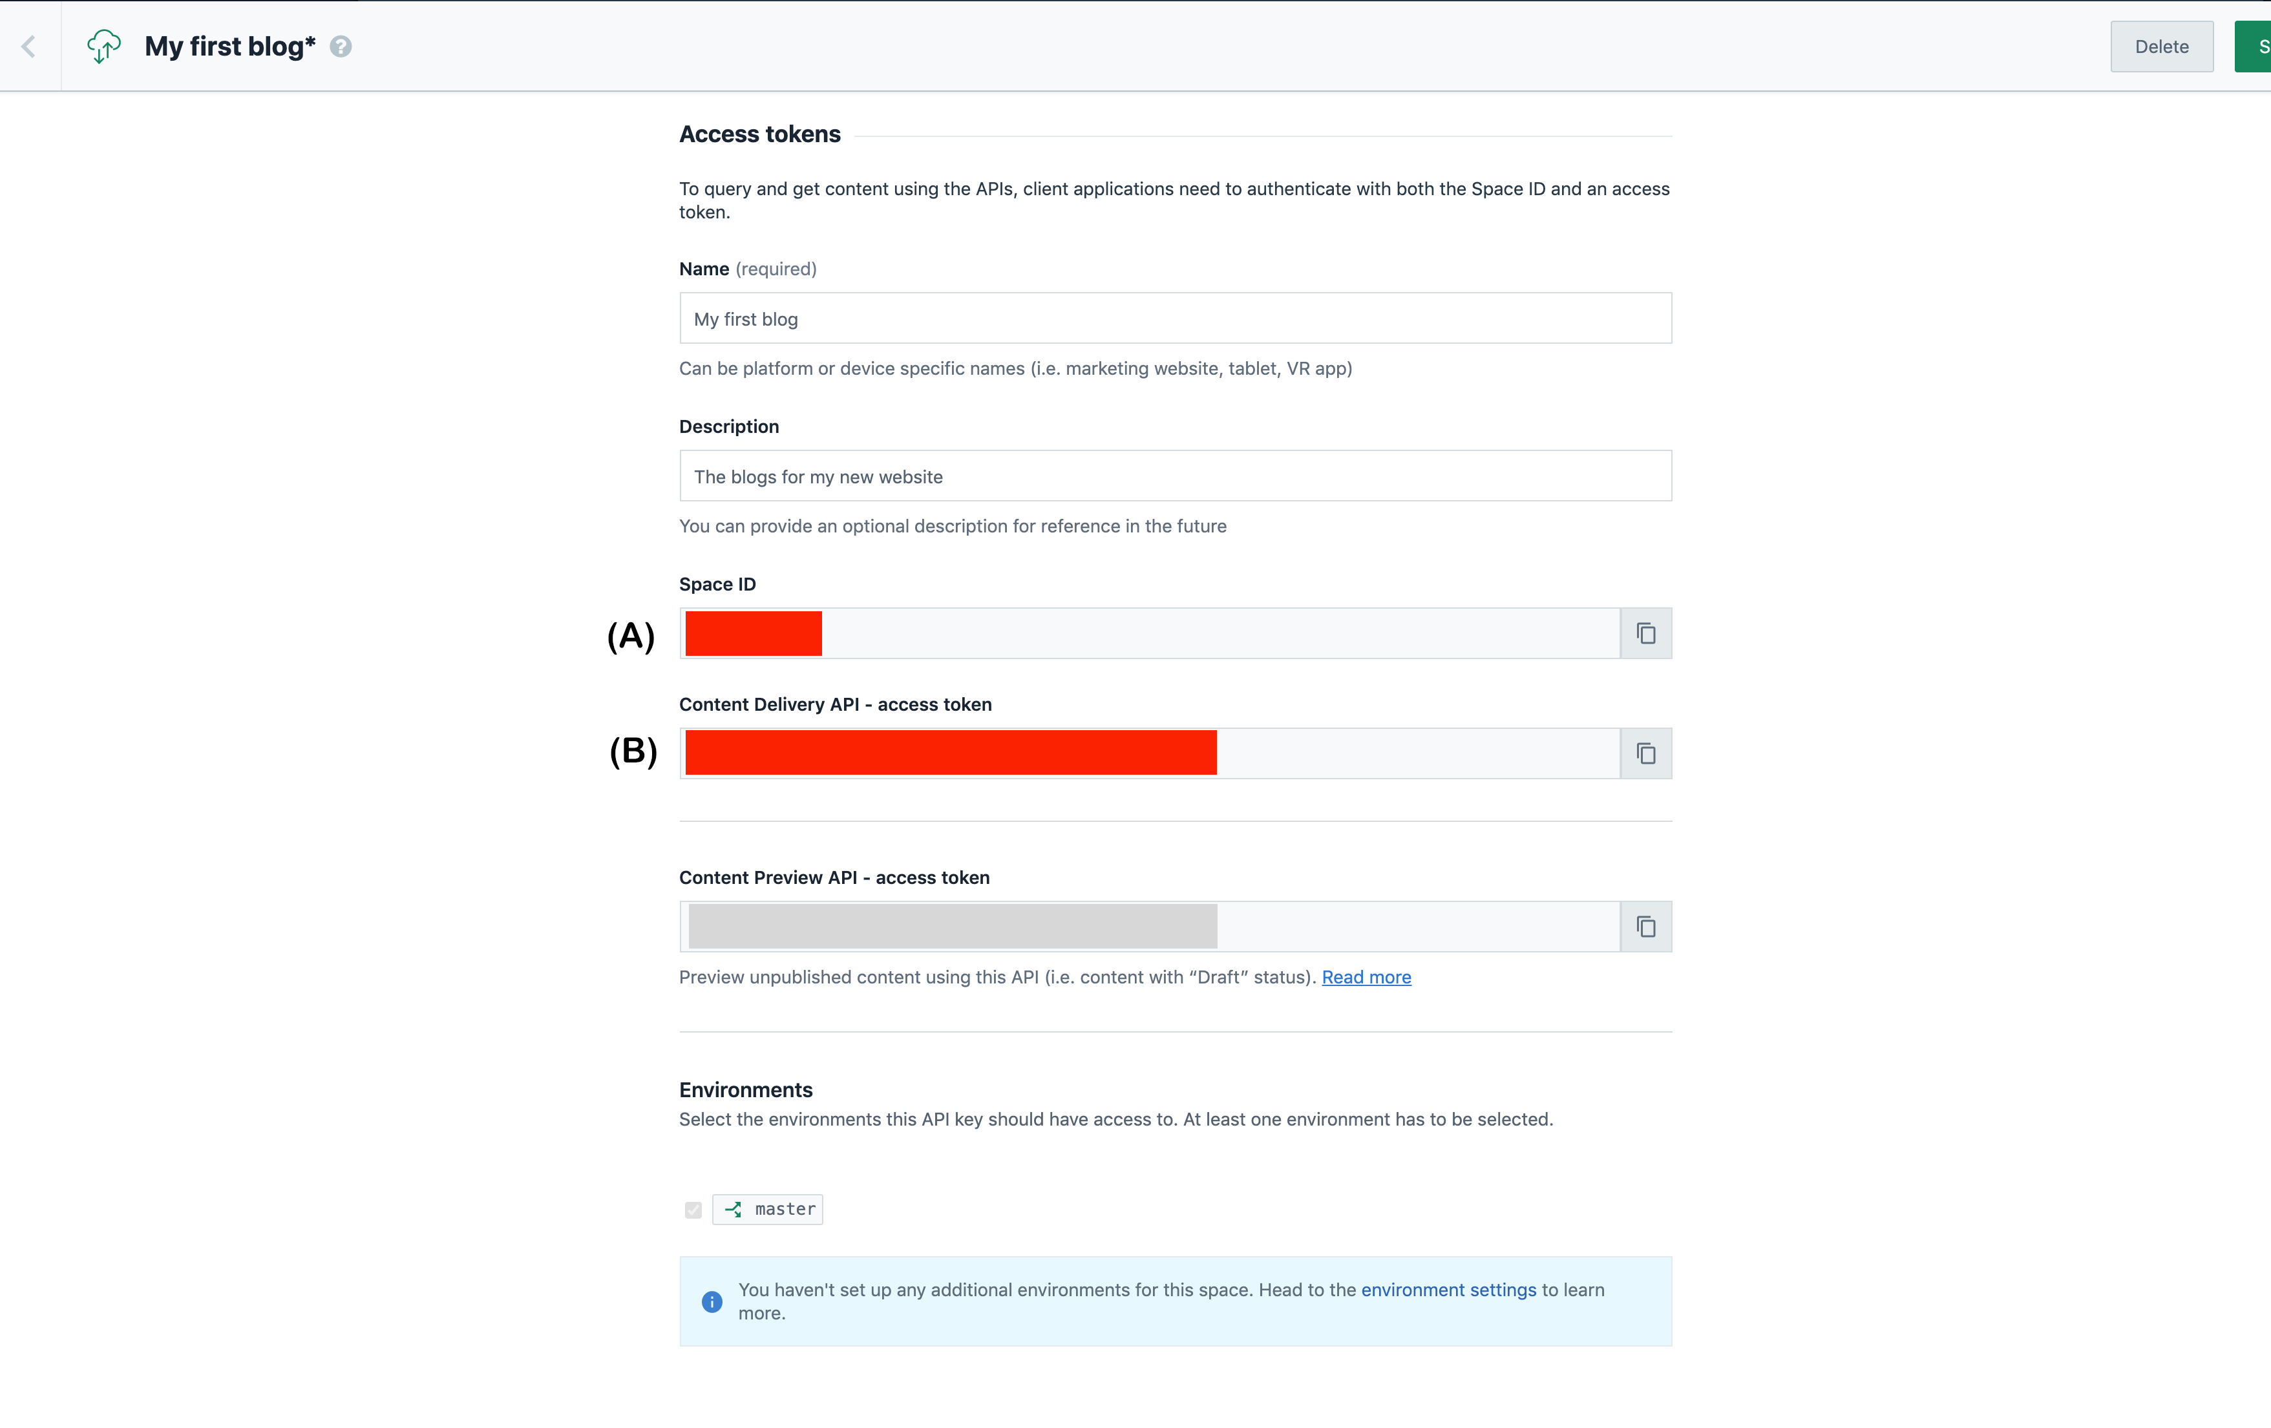Image resolution: width=2271 pixels, height=1428 pixels.
Task: Click the cloud API key icon
Action: tap(104, 47)
